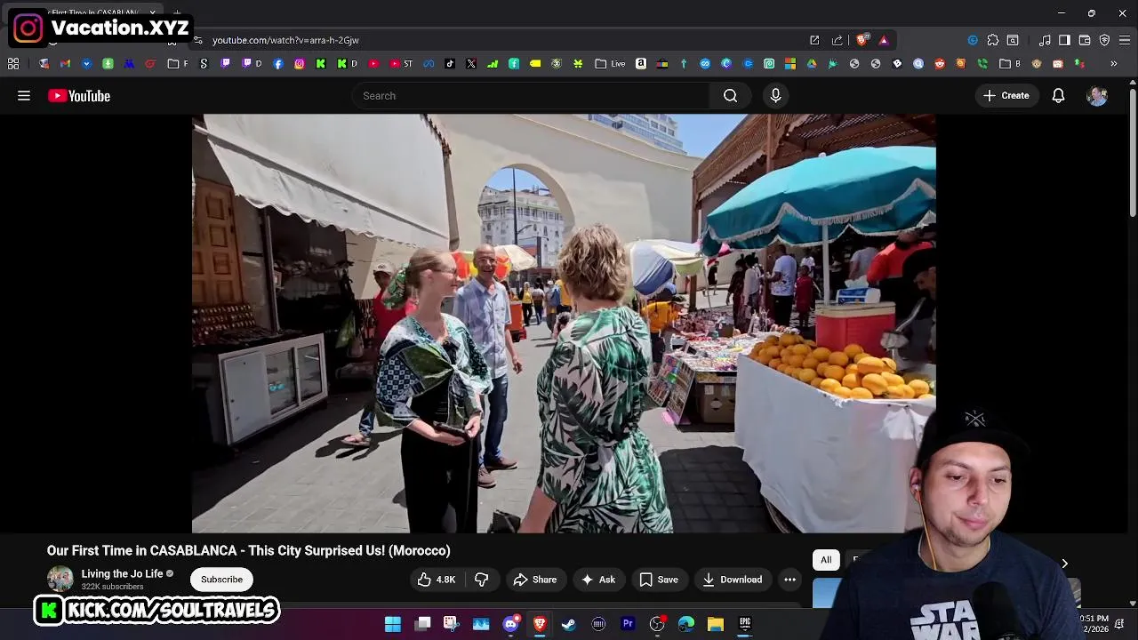Download the video
This screenshot has width=1138, height=640.
733,580
